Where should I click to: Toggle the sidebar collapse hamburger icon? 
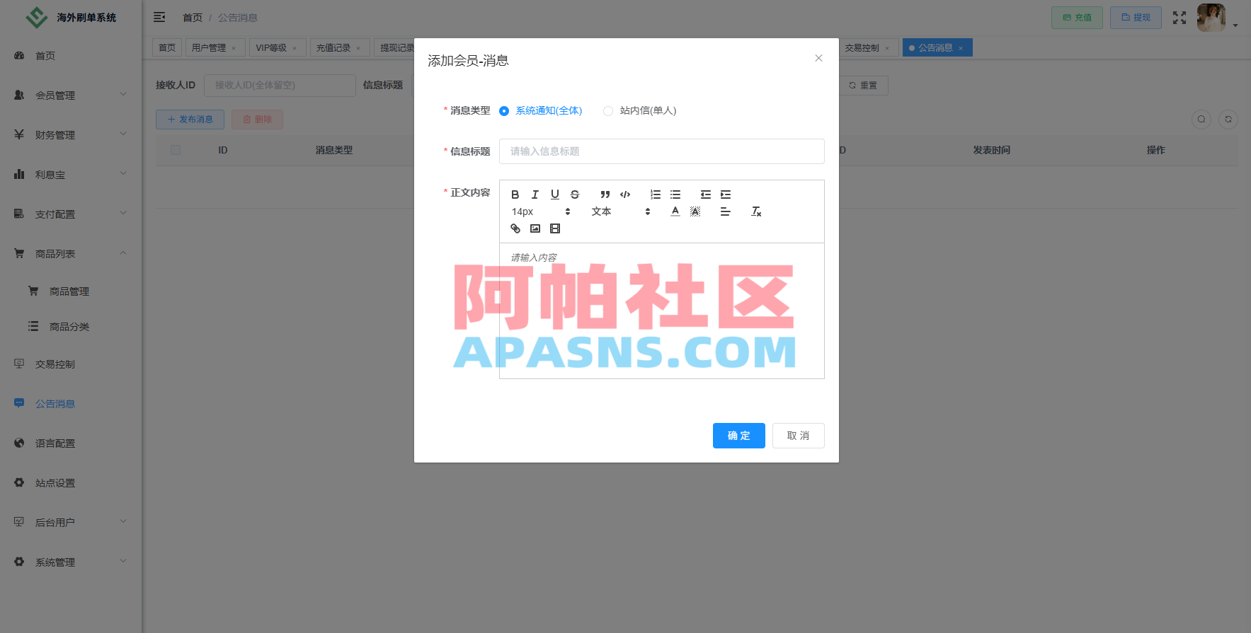[159, 17]
